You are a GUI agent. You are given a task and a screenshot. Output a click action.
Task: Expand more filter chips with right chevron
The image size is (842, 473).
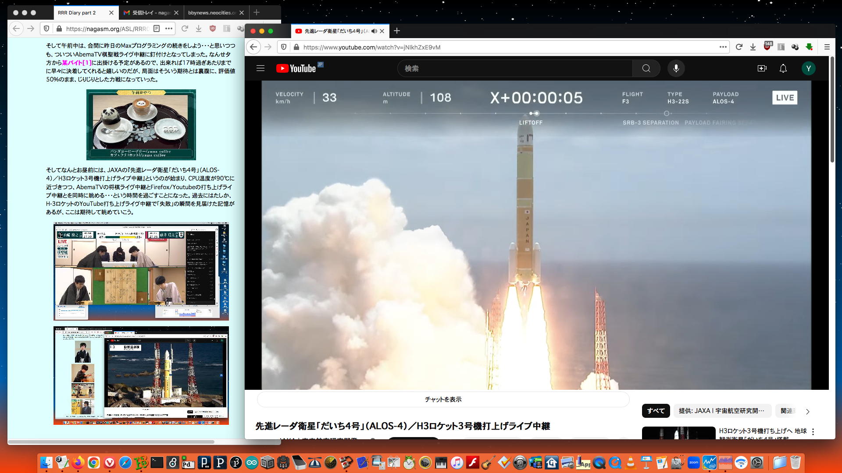(807, 411)
